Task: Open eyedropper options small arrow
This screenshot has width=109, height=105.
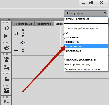Action: (18, 35)
